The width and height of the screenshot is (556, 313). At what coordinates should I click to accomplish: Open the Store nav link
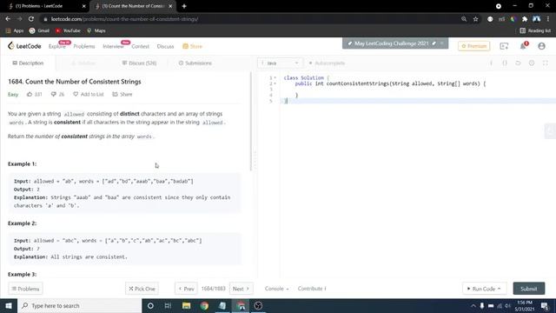192,46
